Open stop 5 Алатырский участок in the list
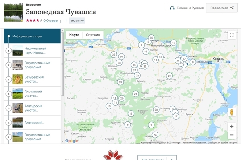The width and height of the screenshot is (241, 160). 32,108
